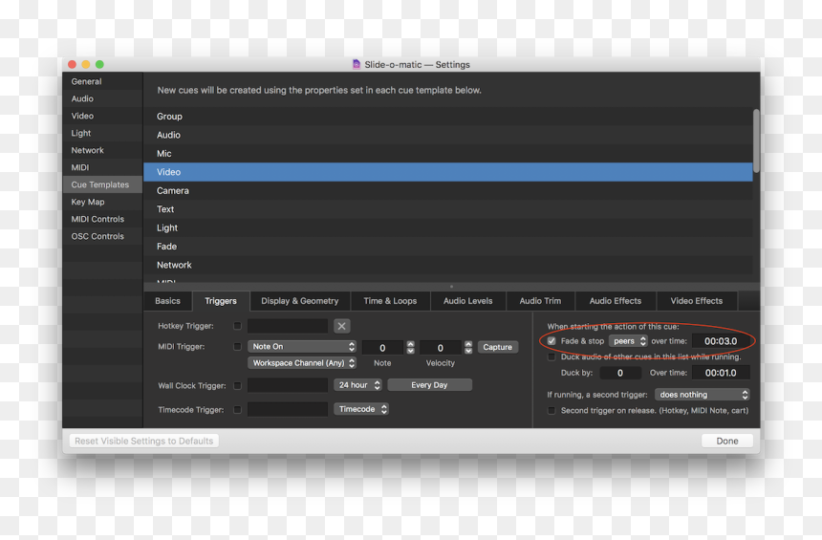
Task: Open the Audio Effects tab
Action: (616, 301)
